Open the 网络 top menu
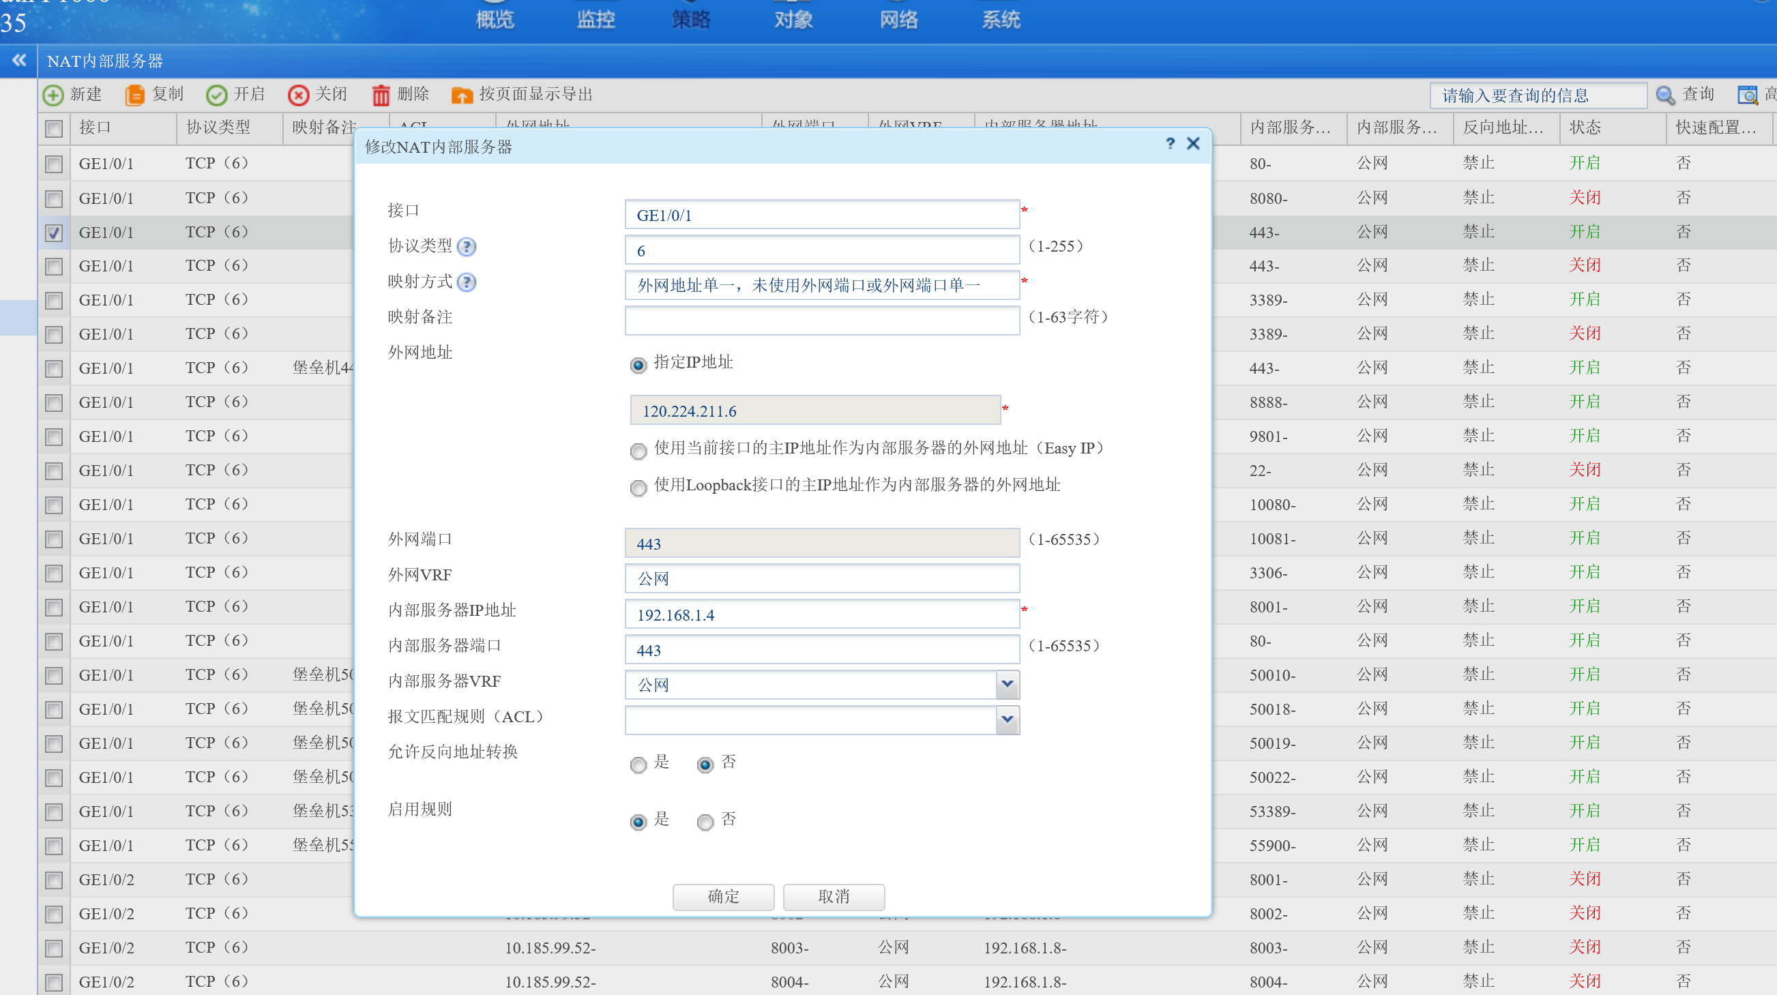1777x995 pixels. point(898,19)
